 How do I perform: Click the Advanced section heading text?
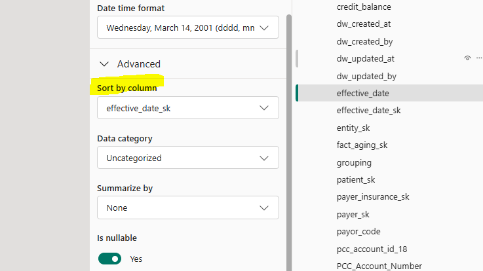139,64
